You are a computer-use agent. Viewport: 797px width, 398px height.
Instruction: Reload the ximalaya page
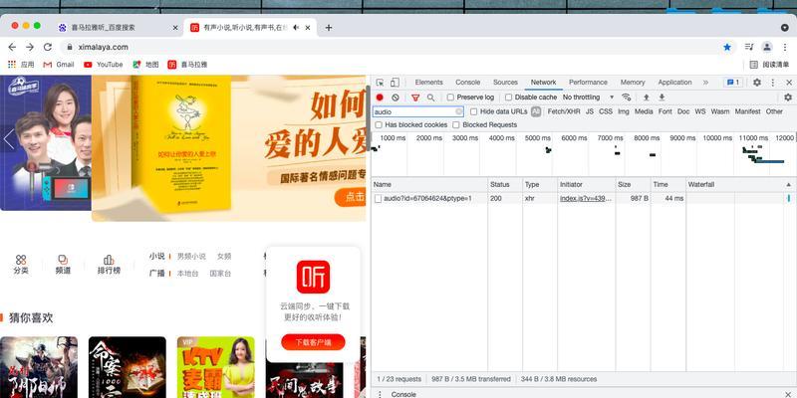click(47, 47)
